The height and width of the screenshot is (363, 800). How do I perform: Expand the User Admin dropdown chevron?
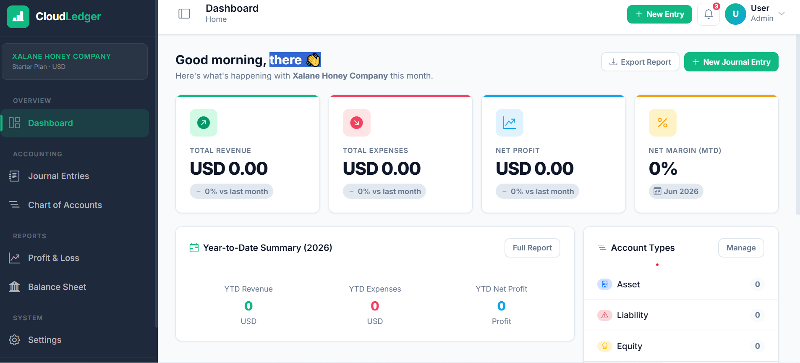tap(782, 13)
